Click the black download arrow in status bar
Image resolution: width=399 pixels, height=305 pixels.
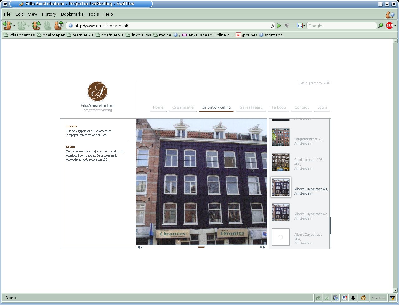pyautogui.click(x=353, y=298)
